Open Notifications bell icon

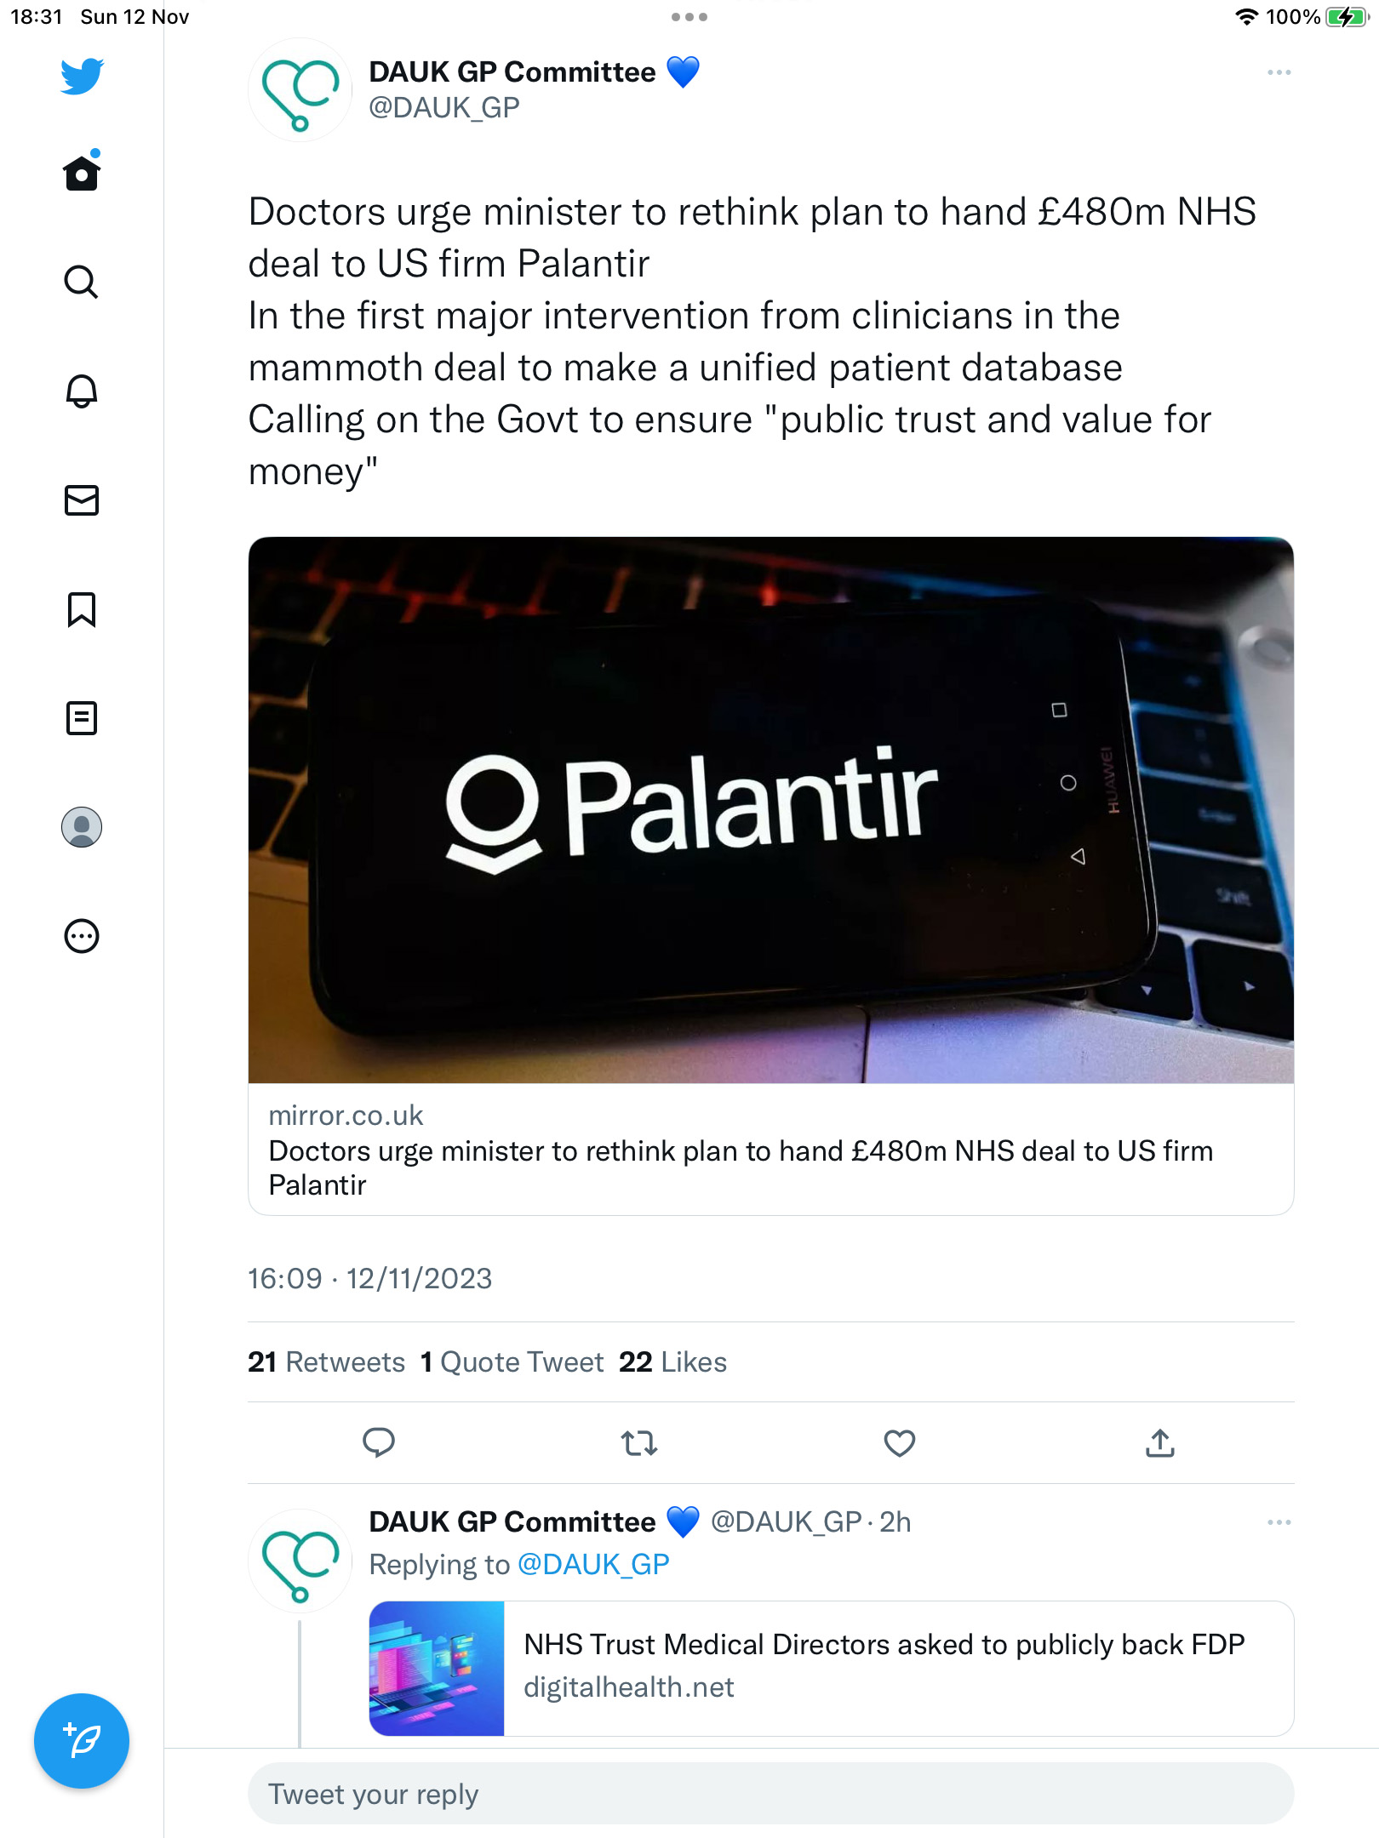coord(82,391)
